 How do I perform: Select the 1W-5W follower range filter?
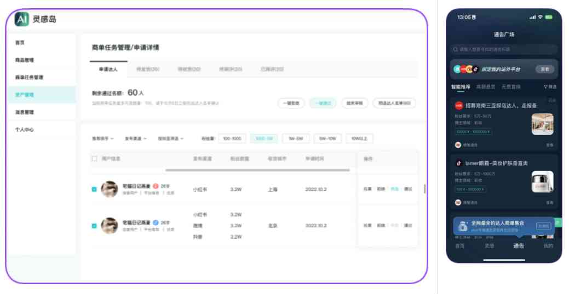click(x=296, y=139)
